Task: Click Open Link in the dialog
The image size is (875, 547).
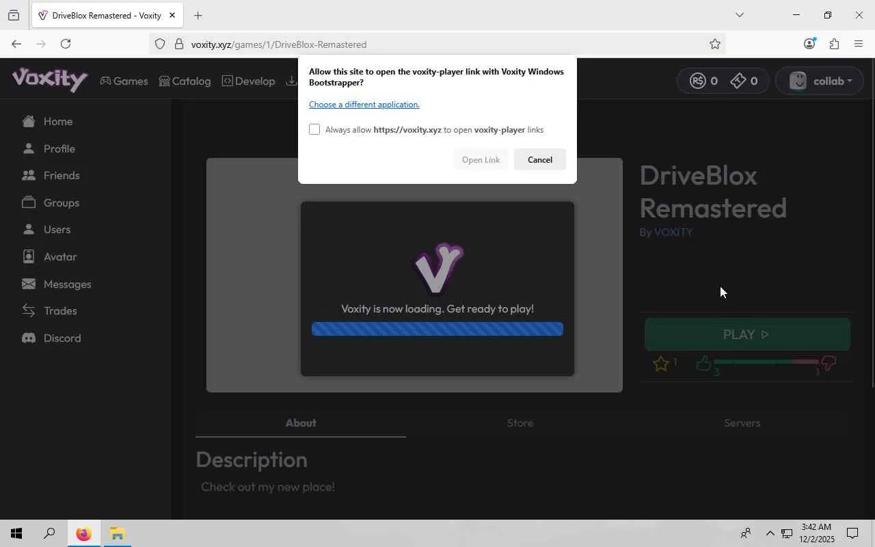Action: (x=481, y=159)
